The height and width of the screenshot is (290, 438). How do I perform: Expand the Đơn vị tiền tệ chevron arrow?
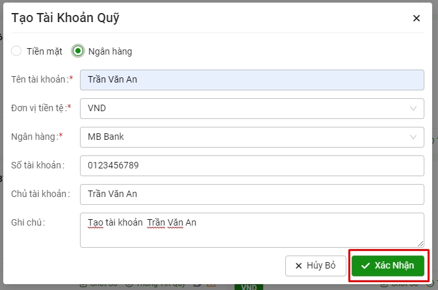tap(413, 108)
